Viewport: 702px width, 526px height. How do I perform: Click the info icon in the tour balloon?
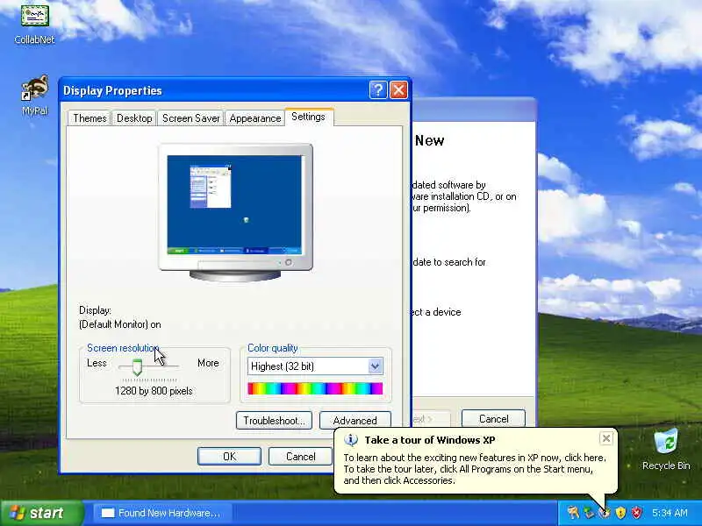click(350, 440)
